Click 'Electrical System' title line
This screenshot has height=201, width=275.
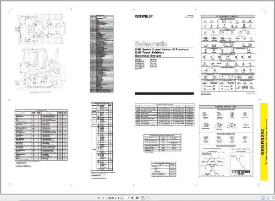point(148,56)
